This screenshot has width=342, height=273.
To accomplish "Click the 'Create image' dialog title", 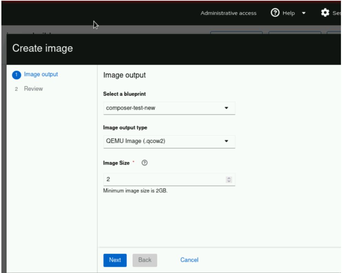I will (42, 48).
